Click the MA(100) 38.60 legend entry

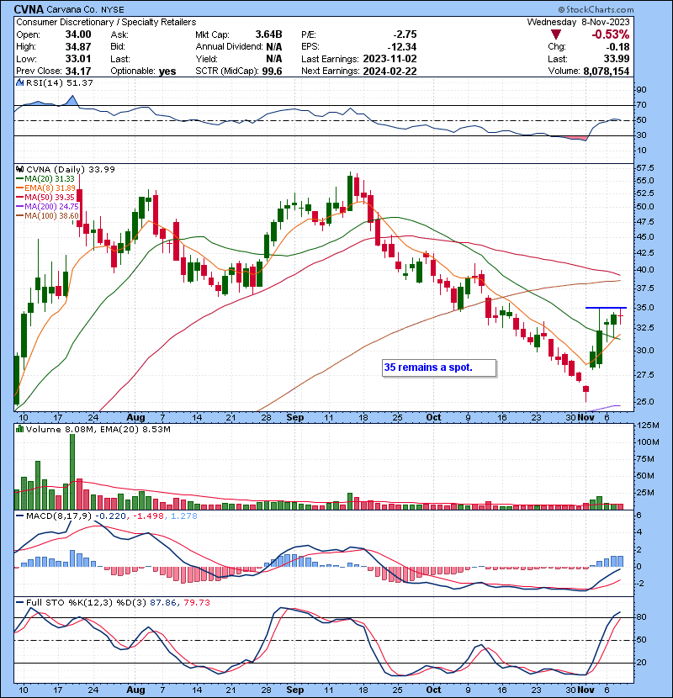[x=51, y=215]
